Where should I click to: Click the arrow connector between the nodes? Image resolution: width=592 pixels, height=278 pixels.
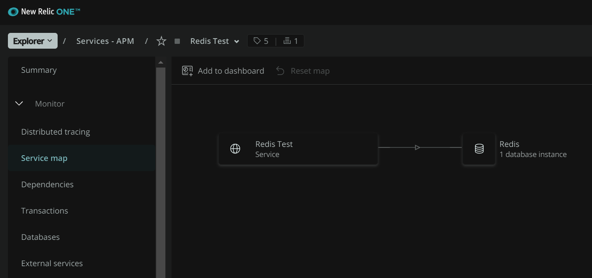tap(417, 148)
